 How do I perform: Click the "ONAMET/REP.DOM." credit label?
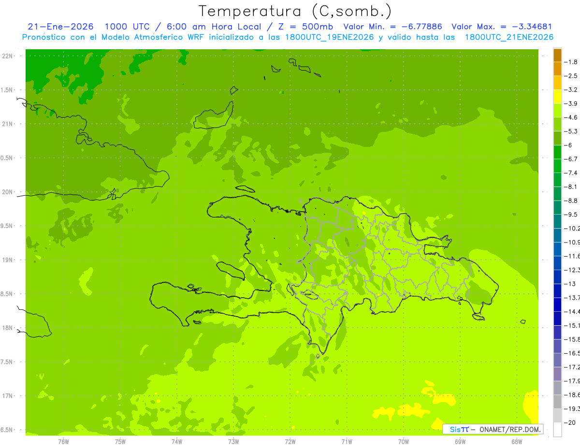[x=509, y=429]
